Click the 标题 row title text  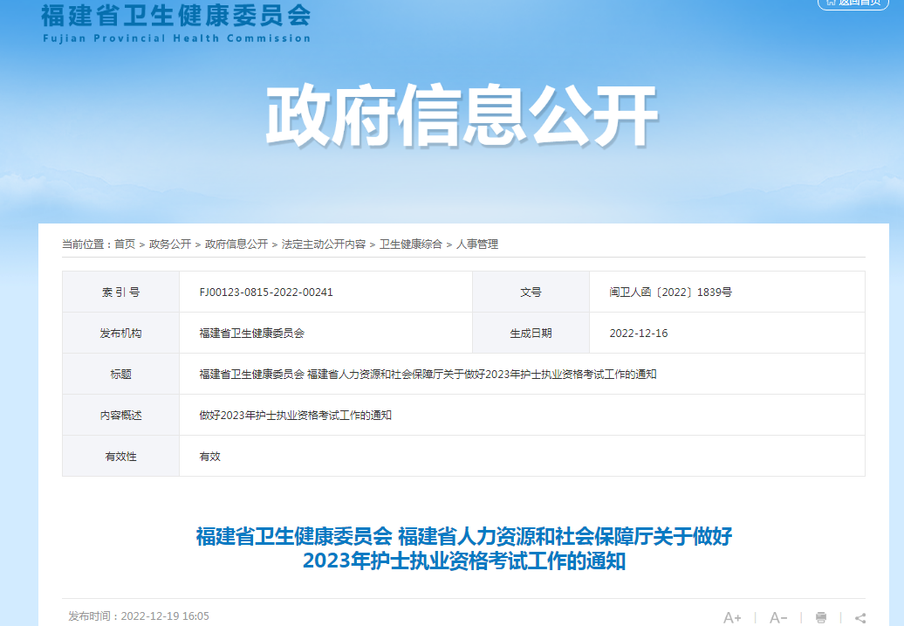click(x=428, y=374)
